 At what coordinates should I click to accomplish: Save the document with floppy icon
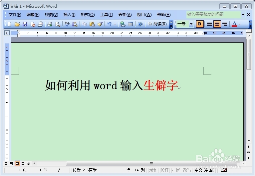pos(25,24)
